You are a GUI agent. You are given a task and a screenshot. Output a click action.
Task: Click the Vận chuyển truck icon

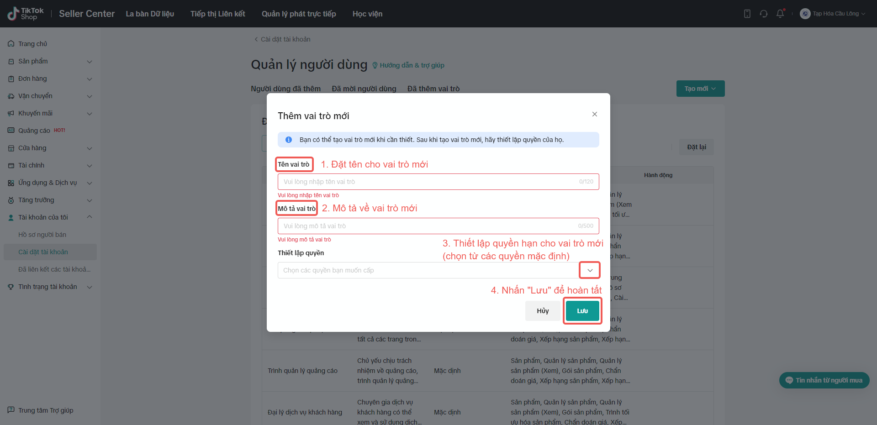(x=11, y=96)
